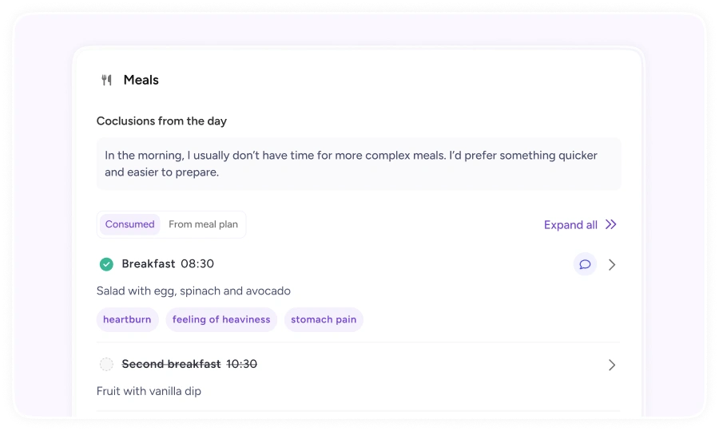Screen dimensions: 719x431
Task: Click the Meals section heading
Action: 141,80
